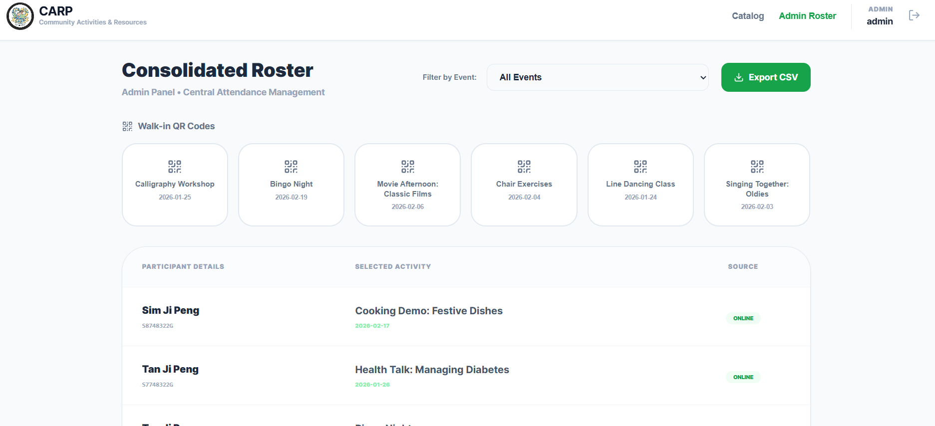This screenshot has width=935, height=426.
Task: Click the logout icon
Action: [914, 15]
